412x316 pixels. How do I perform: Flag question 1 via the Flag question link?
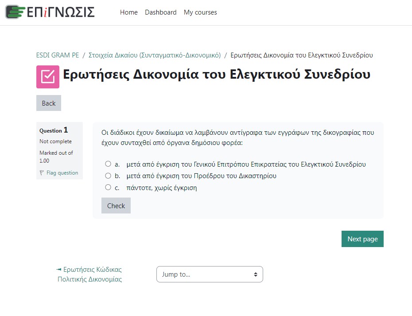pos(62,173)
